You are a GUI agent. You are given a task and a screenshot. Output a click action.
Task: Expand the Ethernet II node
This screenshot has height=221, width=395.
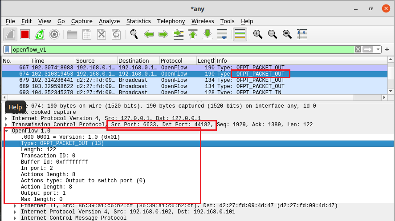click(16, 206)
